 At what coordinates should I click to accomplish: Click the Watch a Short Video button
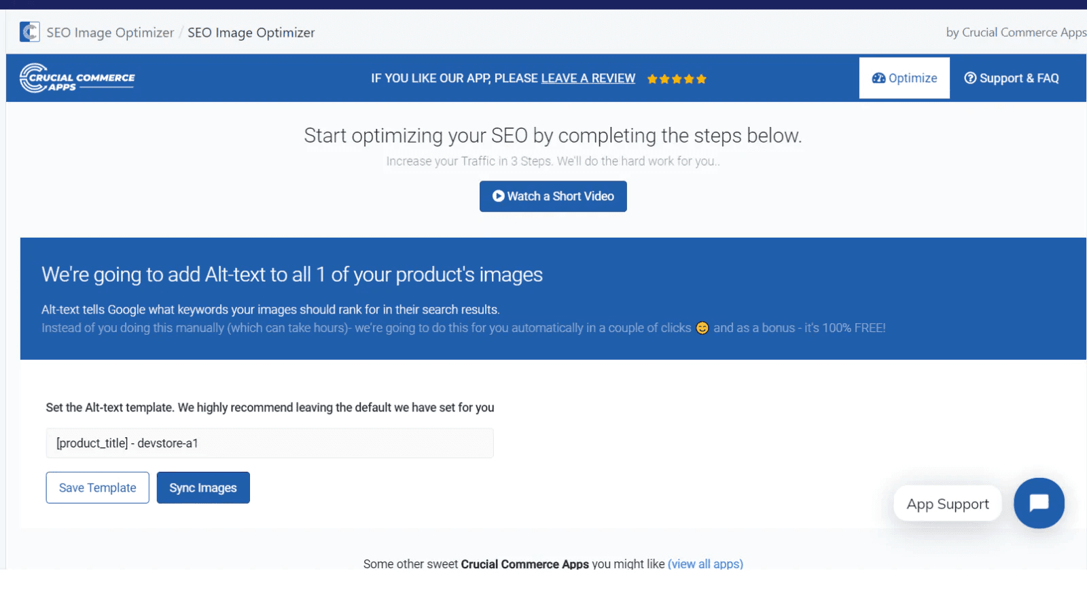(x=552, y=196)
